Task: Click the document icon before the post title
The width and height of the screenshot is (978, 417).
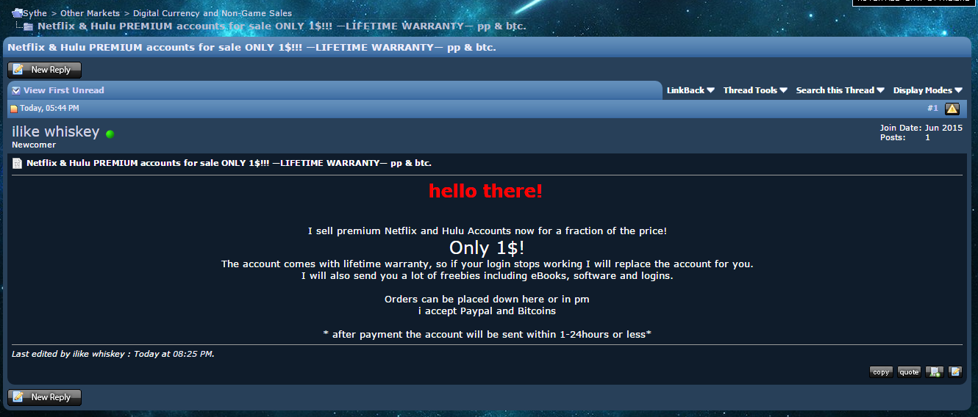Action: click(18, 163)
